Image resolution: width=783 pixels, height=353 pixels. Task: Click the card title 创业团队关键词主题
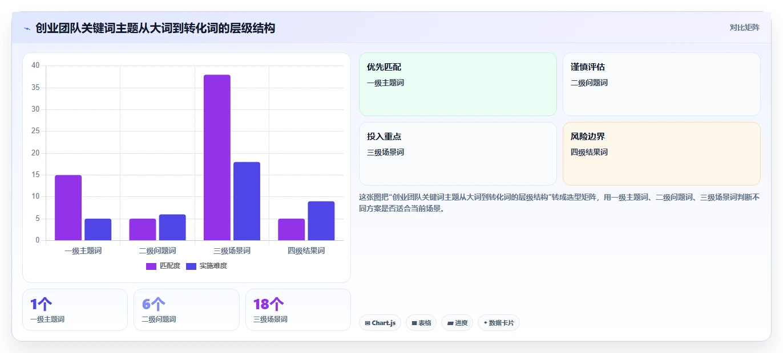click(155, 28)
